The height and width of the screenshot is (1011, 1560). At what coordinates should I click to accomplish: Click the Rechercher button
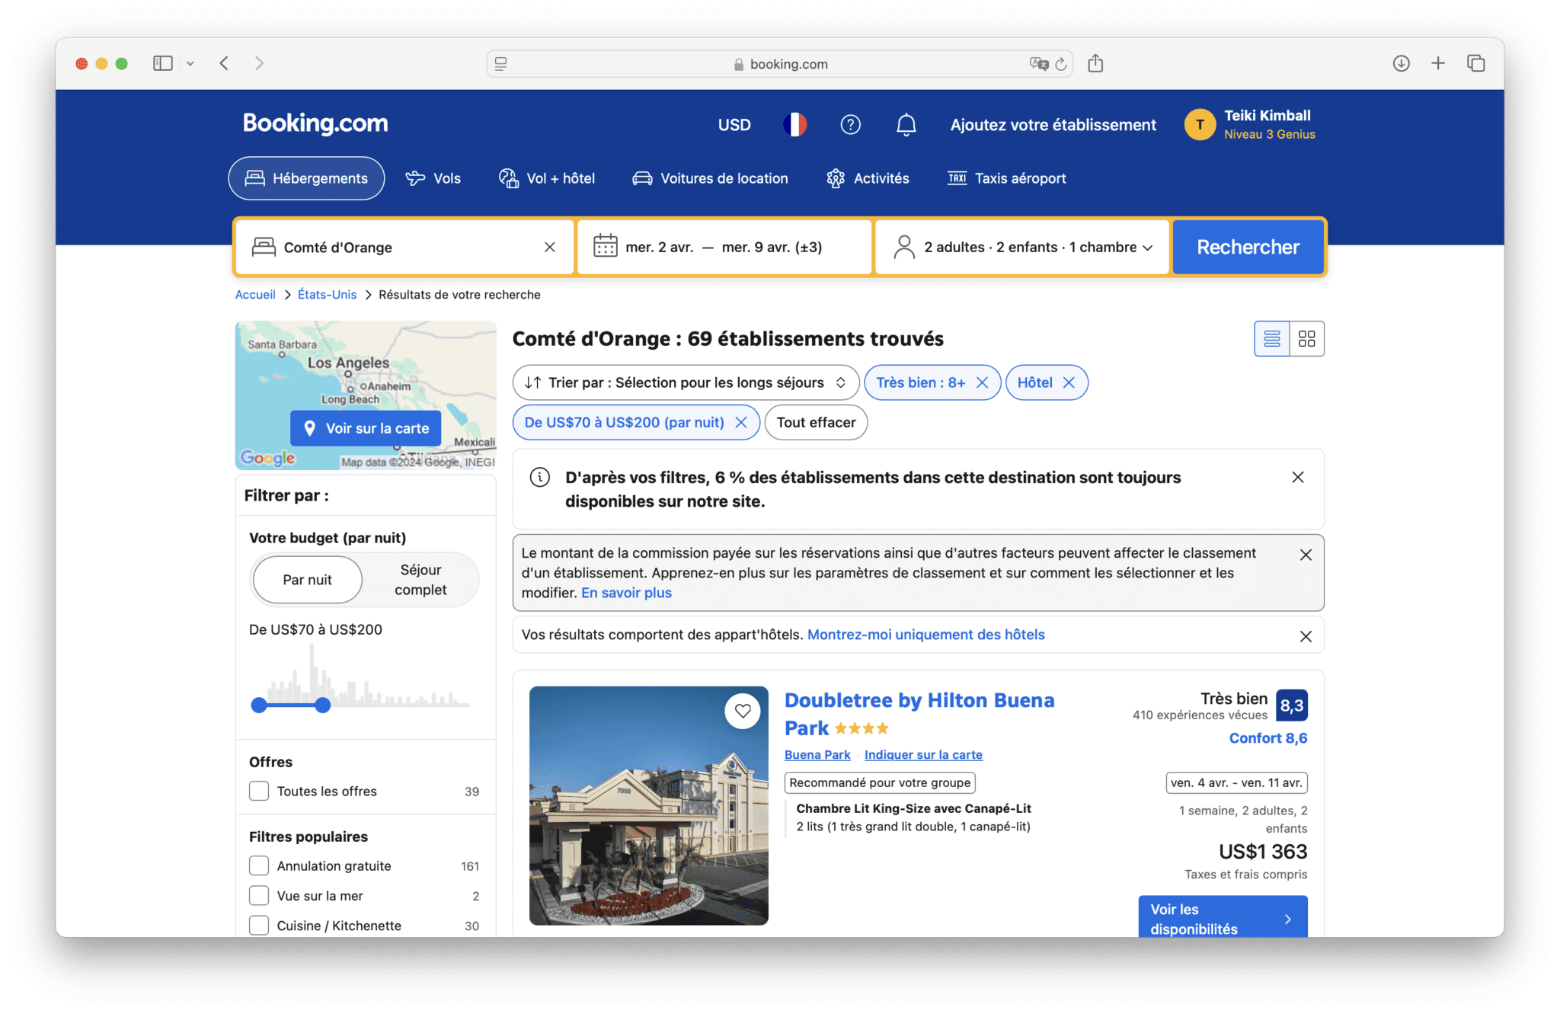click(x=1248, y=247)
